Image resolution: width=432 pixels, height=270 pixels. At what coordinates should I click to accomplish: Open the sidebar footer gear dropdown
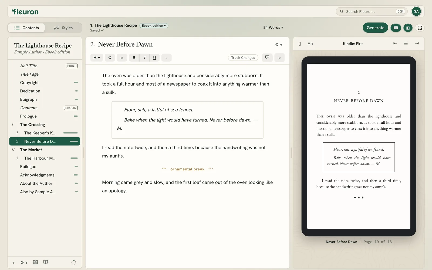tap(24, 262)
